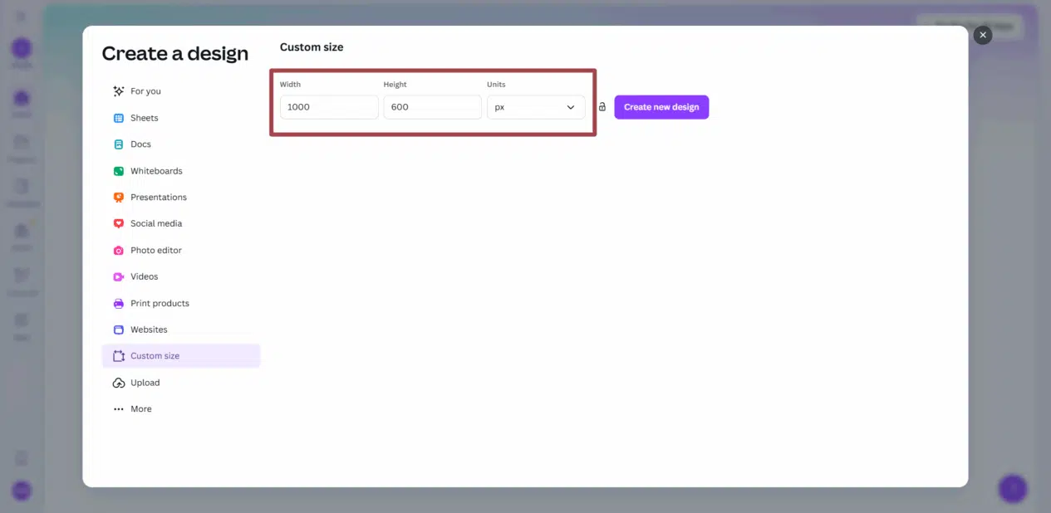Toggle the aspect ratio lock icon

tap(602, 106)
